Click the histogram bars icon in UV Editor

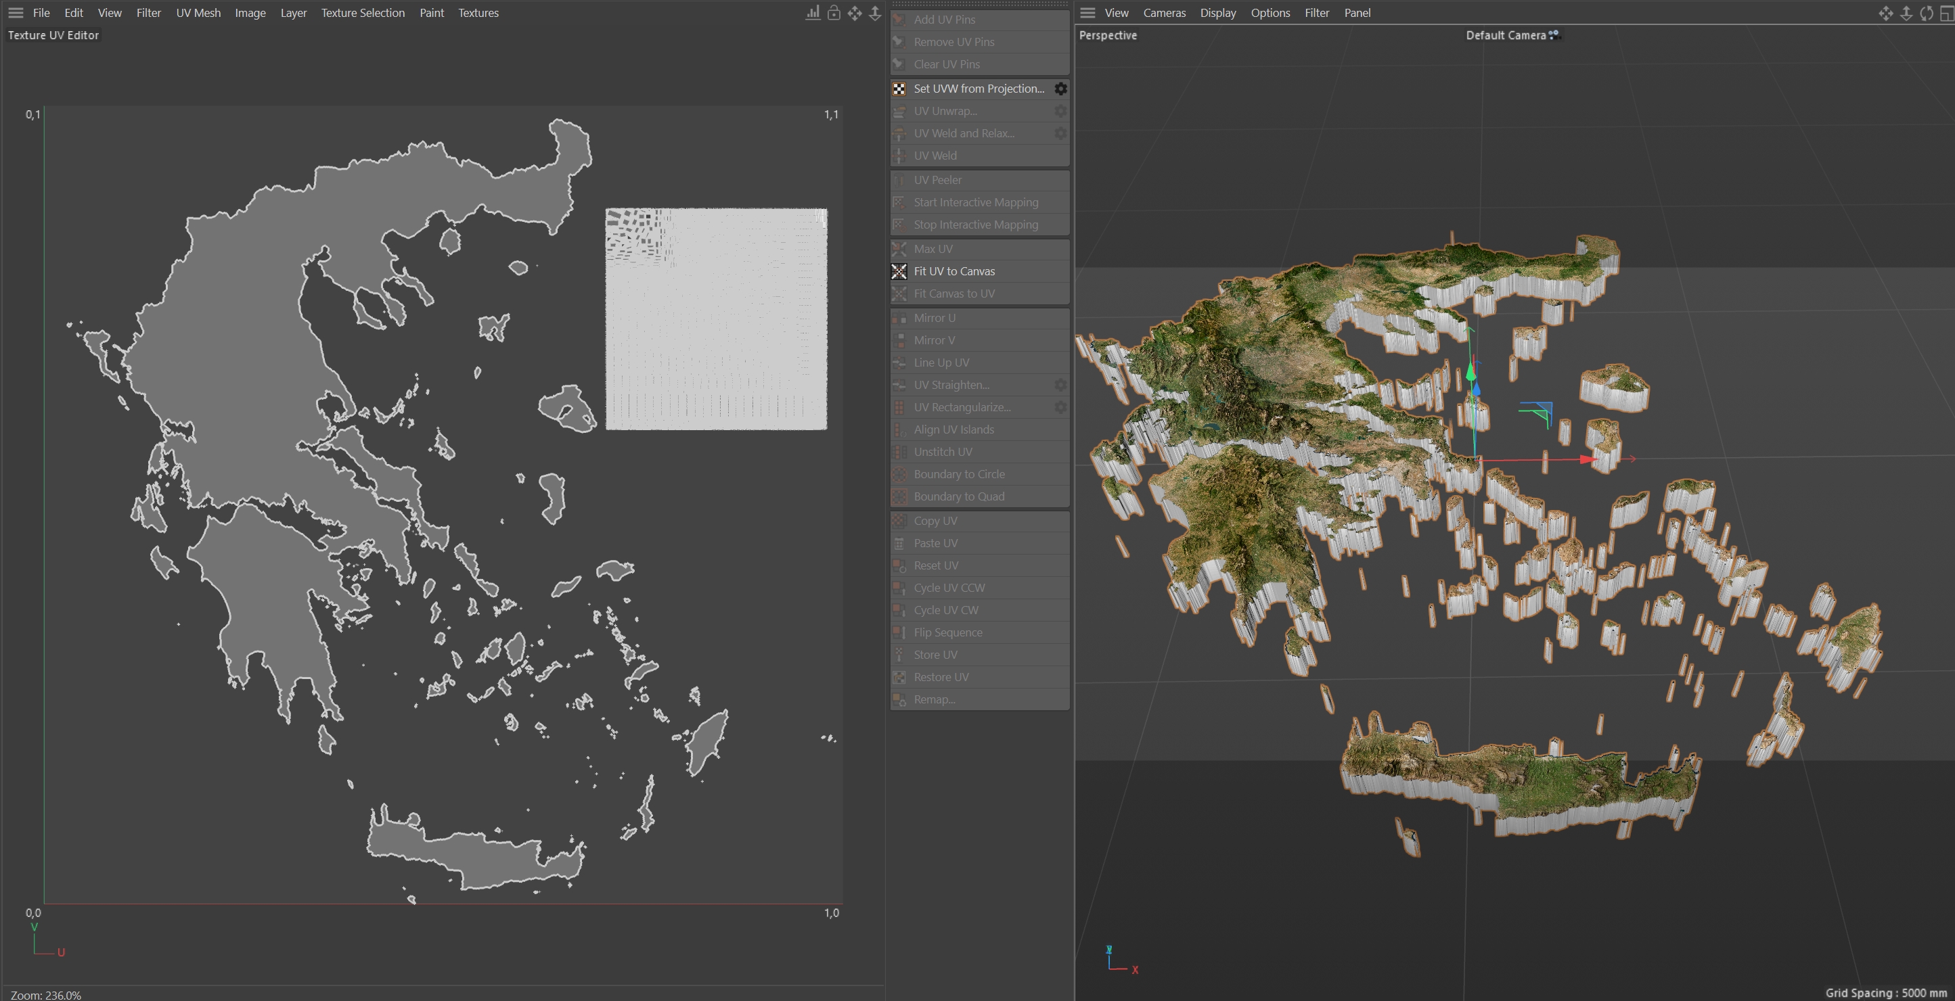pyautogui.click(x=813, y=13)
